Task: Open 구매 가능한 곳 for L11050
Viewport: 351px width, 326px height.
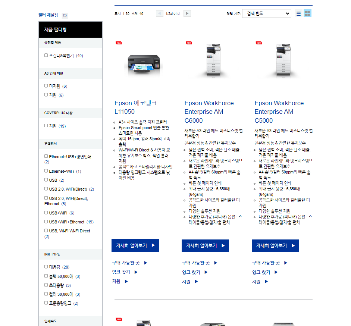Action: 129,263
